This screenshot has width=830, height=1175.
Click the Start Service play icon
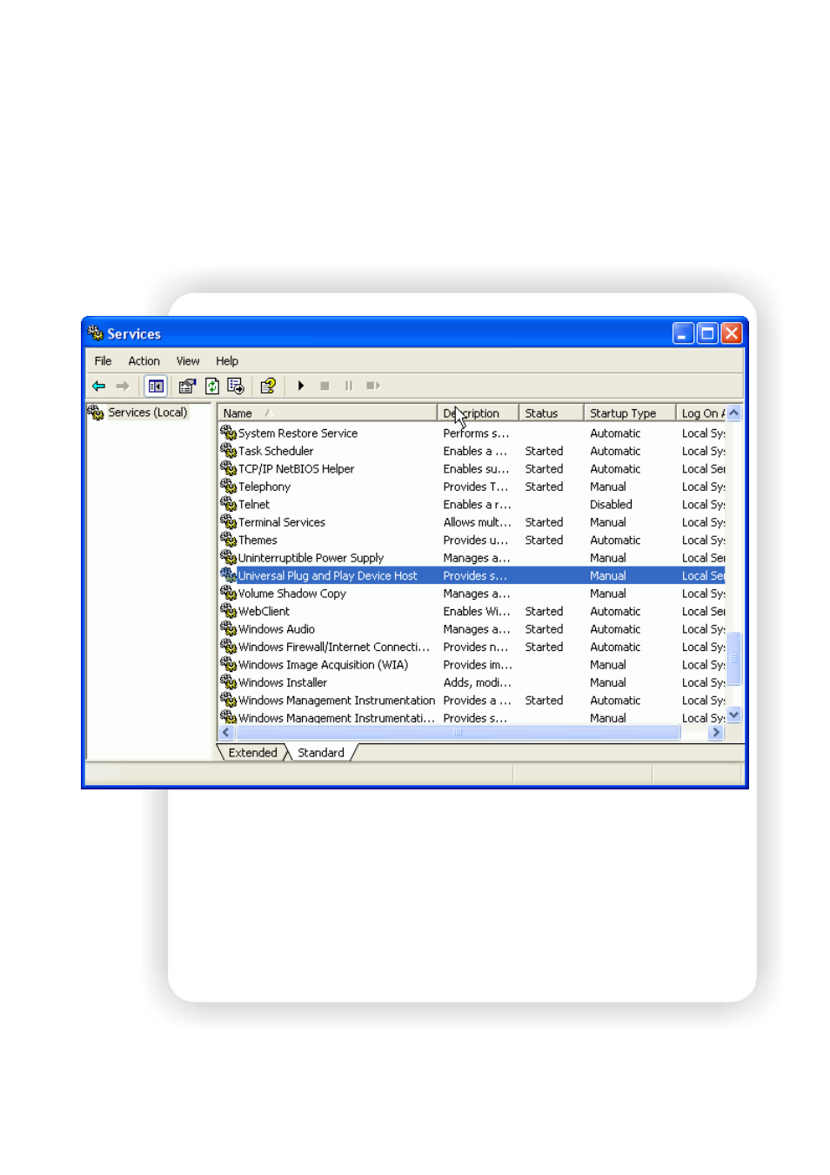coord(301,386)
